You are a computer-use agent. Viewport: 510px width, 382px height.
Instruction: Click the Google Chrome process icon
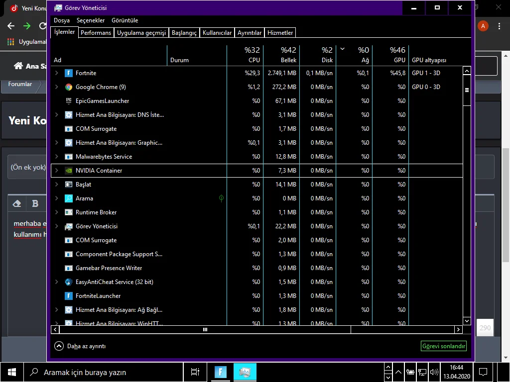click(x=69, y=87)
